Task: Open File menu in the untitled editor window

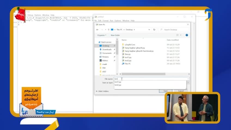Action: pyautogui.click(x=95, y=21)
